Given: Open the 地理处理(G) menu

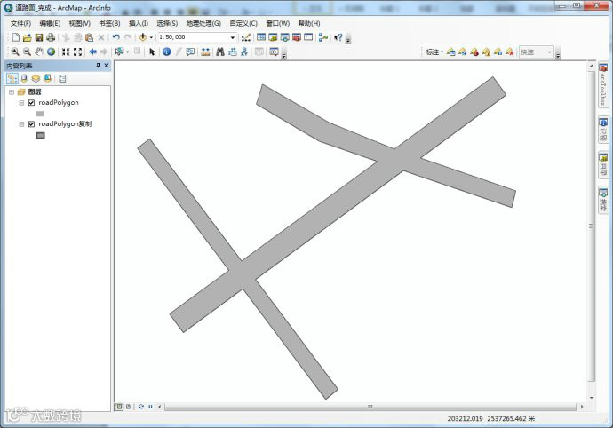Looking at the screenshot, I should pyautogui.click(x=203, y=23).
